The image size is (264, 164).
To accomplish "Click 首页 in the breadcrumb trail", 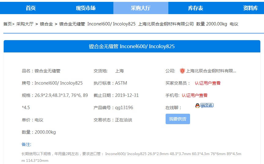I will pyautogui.click(x=8, y=24).
